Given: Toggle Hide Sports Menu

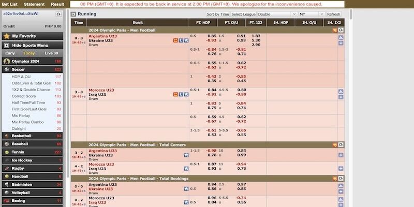Looking at the screenshot, I should (31, 45).
